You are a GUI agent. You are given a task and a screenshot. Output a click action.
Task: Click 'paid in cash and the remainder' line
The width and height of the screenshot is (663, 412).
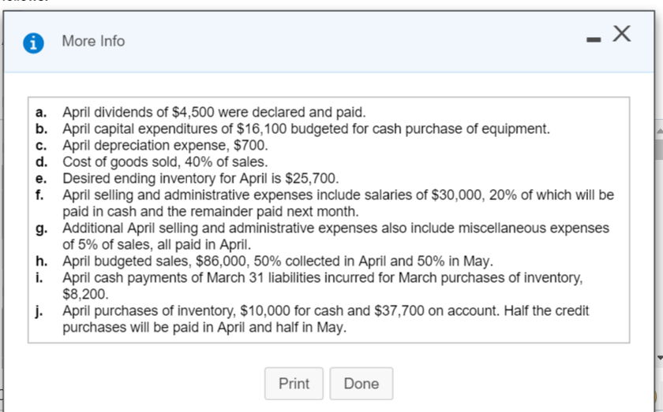tap(211, 211)
